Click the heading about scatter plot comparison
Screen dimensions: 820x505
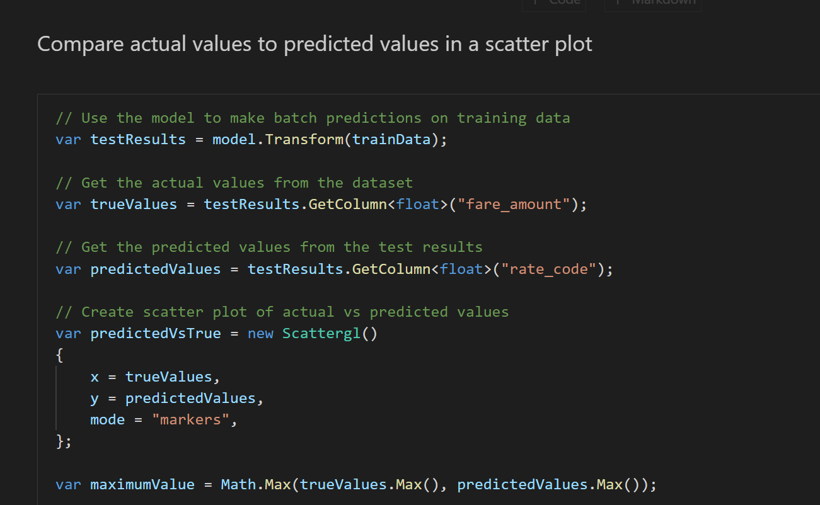click(314, 43)
